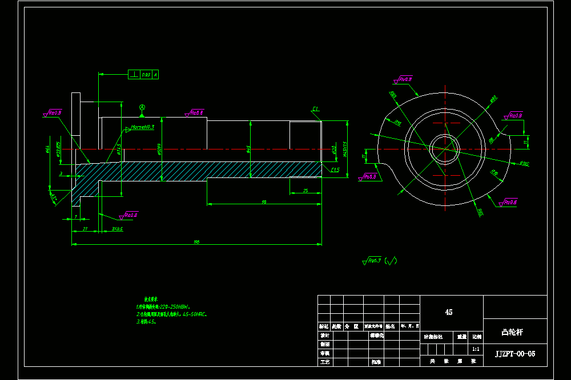Select the C1 chamfer label

315,109
